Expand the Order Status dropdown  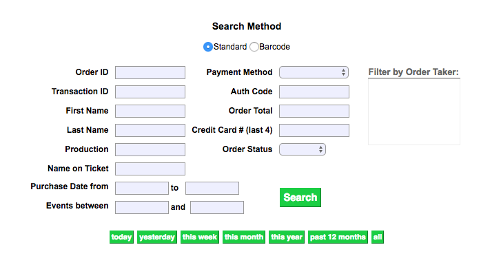click(303, 149)
